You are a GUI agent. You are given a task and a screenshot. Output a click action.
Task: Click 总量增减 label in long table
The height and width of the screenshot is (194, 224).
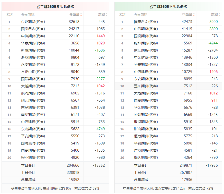[x=28, y=180]
